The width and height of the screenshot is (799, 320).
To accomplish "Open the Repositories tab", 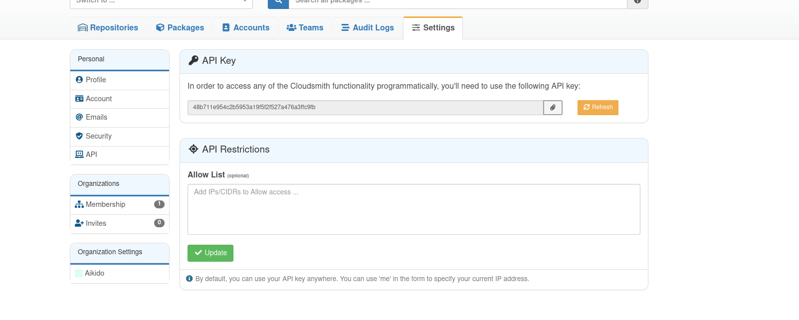I will [x=108, y=28].
